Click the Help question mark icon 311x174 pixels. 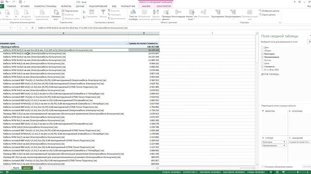294,2
